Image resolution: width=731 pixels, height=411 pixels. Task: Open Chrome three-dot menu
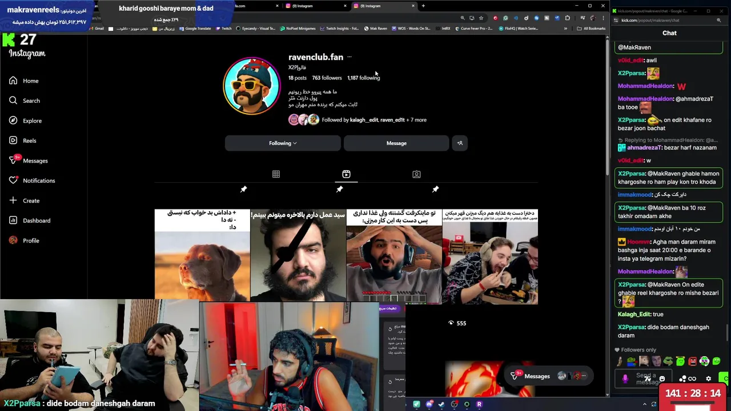point(603,18)
